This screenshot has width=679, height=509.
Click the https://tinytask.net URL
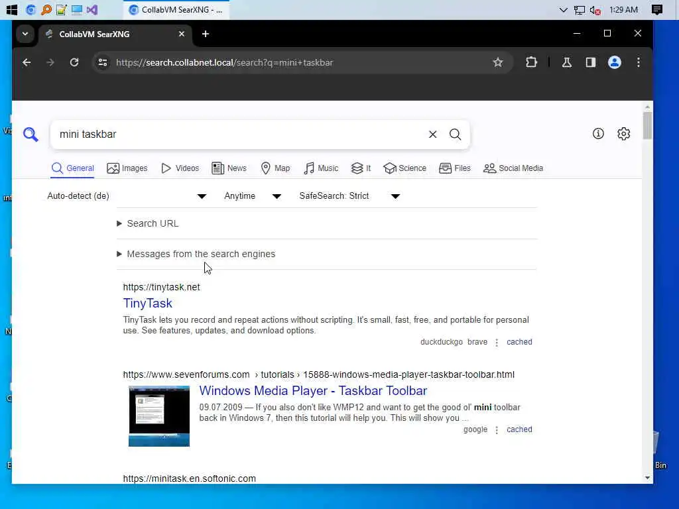pyautogui.click(x=162, y=287)
